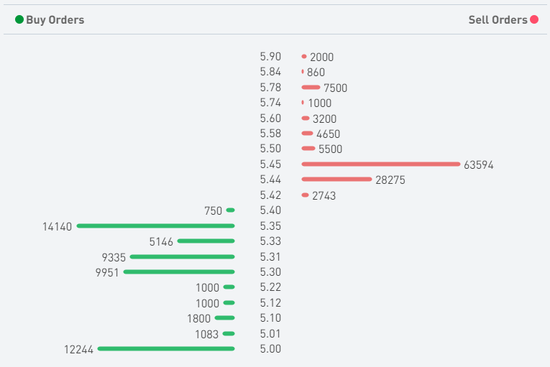Toggle the Sell Orders legend label
Viewport: 550px width, 367px height.
[x=498, y=20]
